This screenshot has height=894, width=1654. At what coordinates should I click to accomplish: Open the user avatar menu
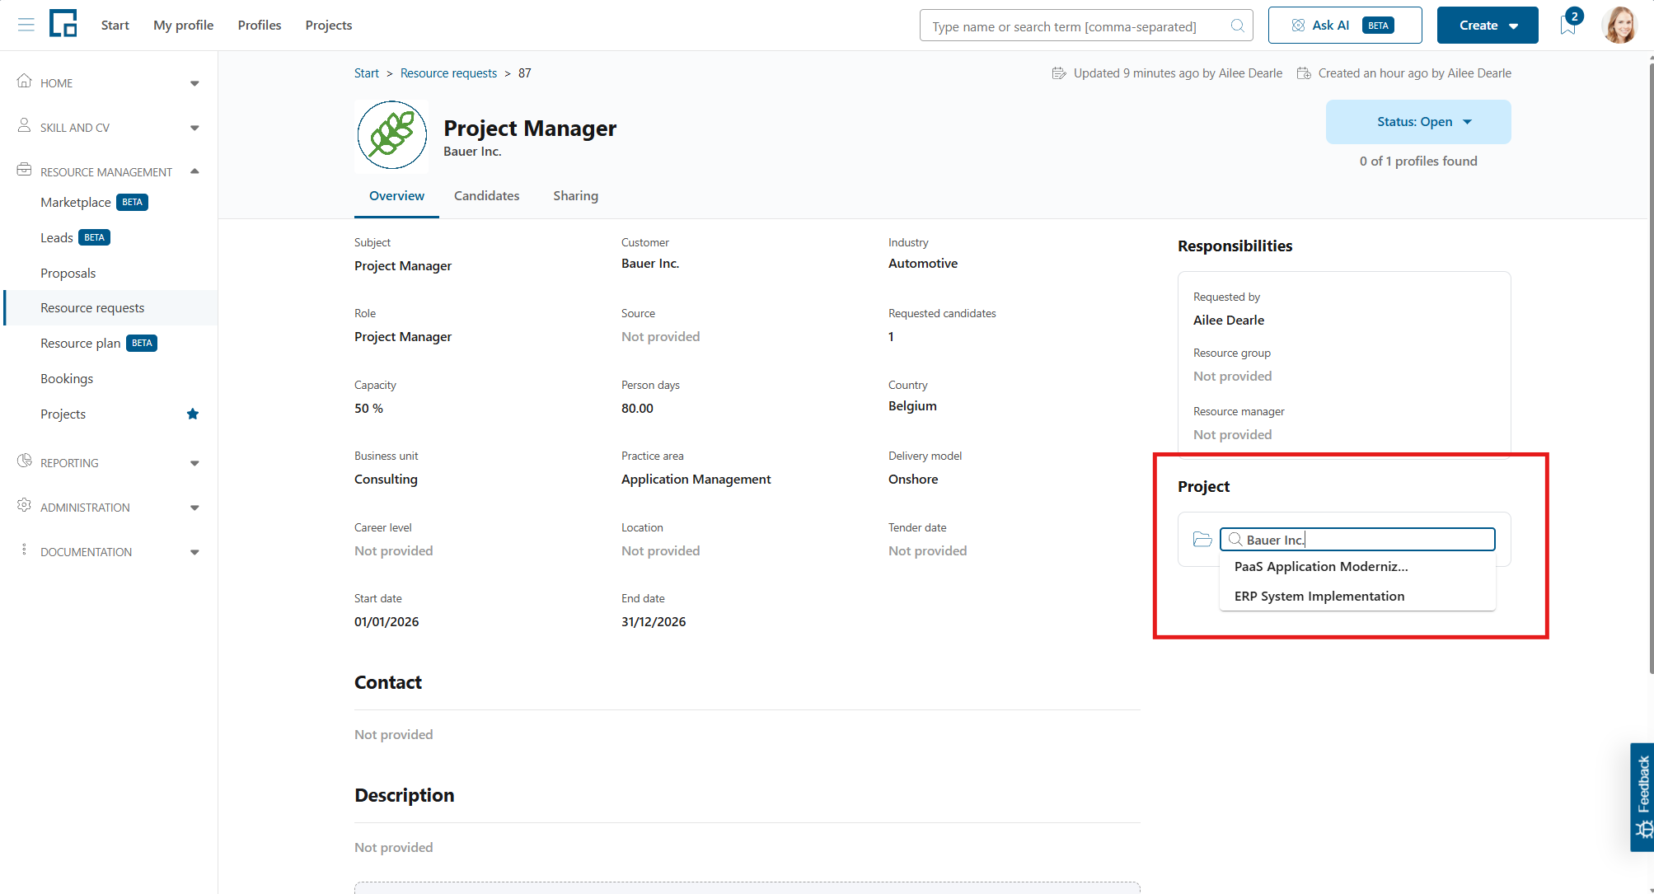1619,25
